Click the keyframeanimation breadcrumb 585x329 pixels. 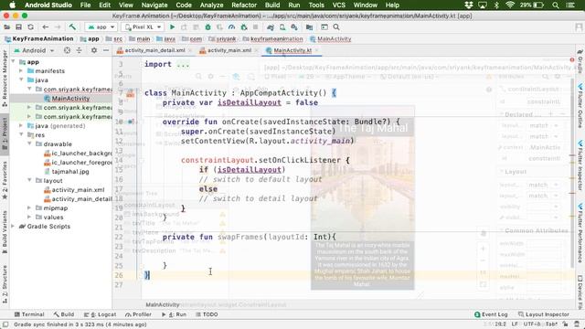coord(276,38)
